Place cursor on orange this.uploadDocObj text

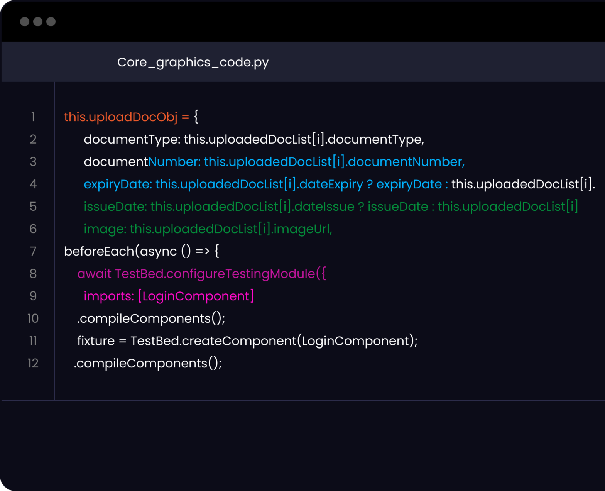coord(120,117)
